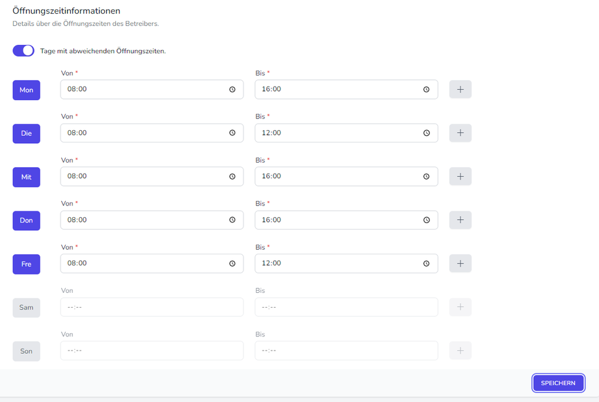Click the clock icon in Monday's Bis field
Image resolution: width=599 pixels, height=402 pixels.
[x=426, y=90]
